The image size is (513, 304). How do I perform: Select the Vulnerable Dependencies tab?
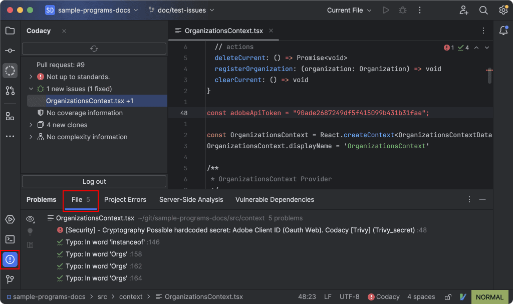275,199
